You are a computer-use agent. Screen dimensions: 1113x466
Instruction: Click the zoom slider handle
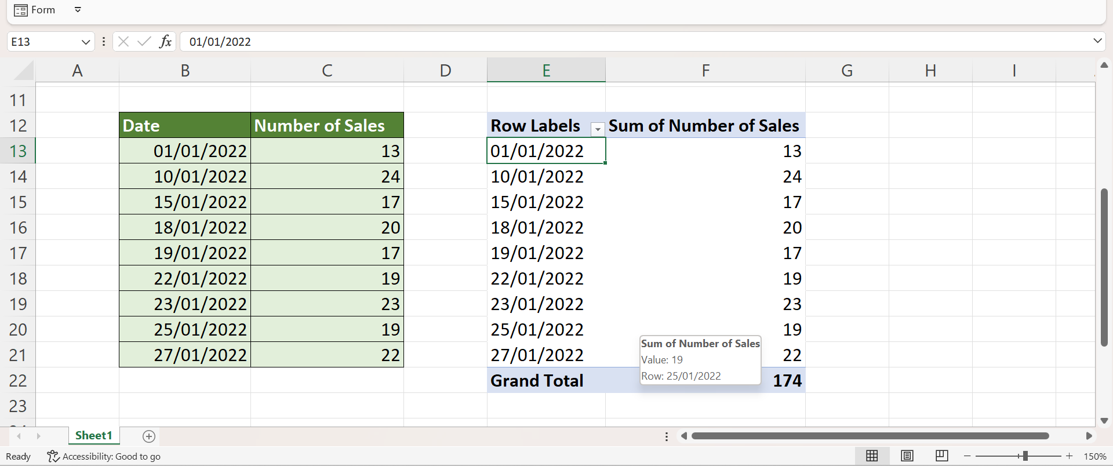pos(1025,457)
